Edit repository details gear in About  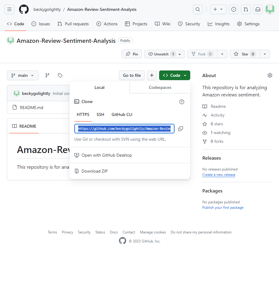270,75
